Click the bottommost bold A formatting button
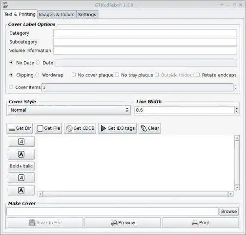Screen dimensions: 246x235 pos(21,190)
